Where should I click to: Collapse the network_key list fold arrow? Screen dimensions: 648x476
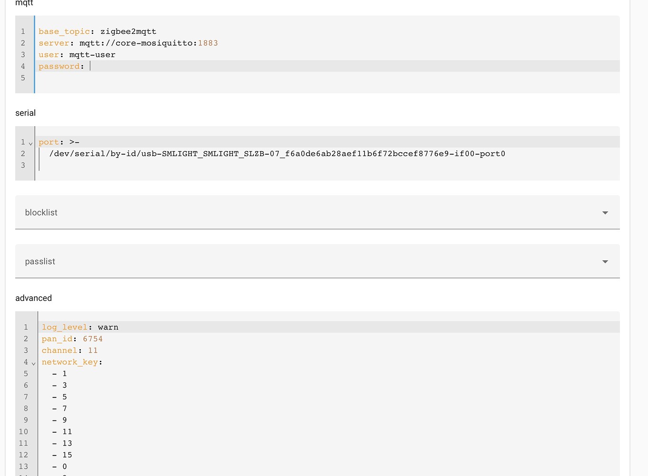pyautogui.click(x=33, y=363)
